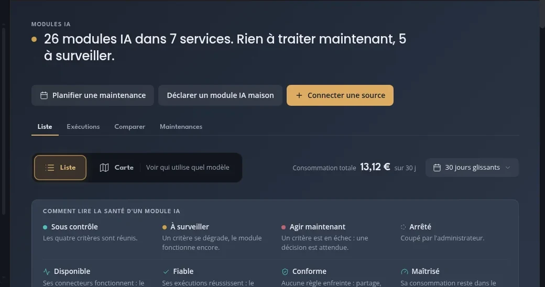
Task: Click the calendar icon in Planifier une maintenance
Action: [44, 95]
